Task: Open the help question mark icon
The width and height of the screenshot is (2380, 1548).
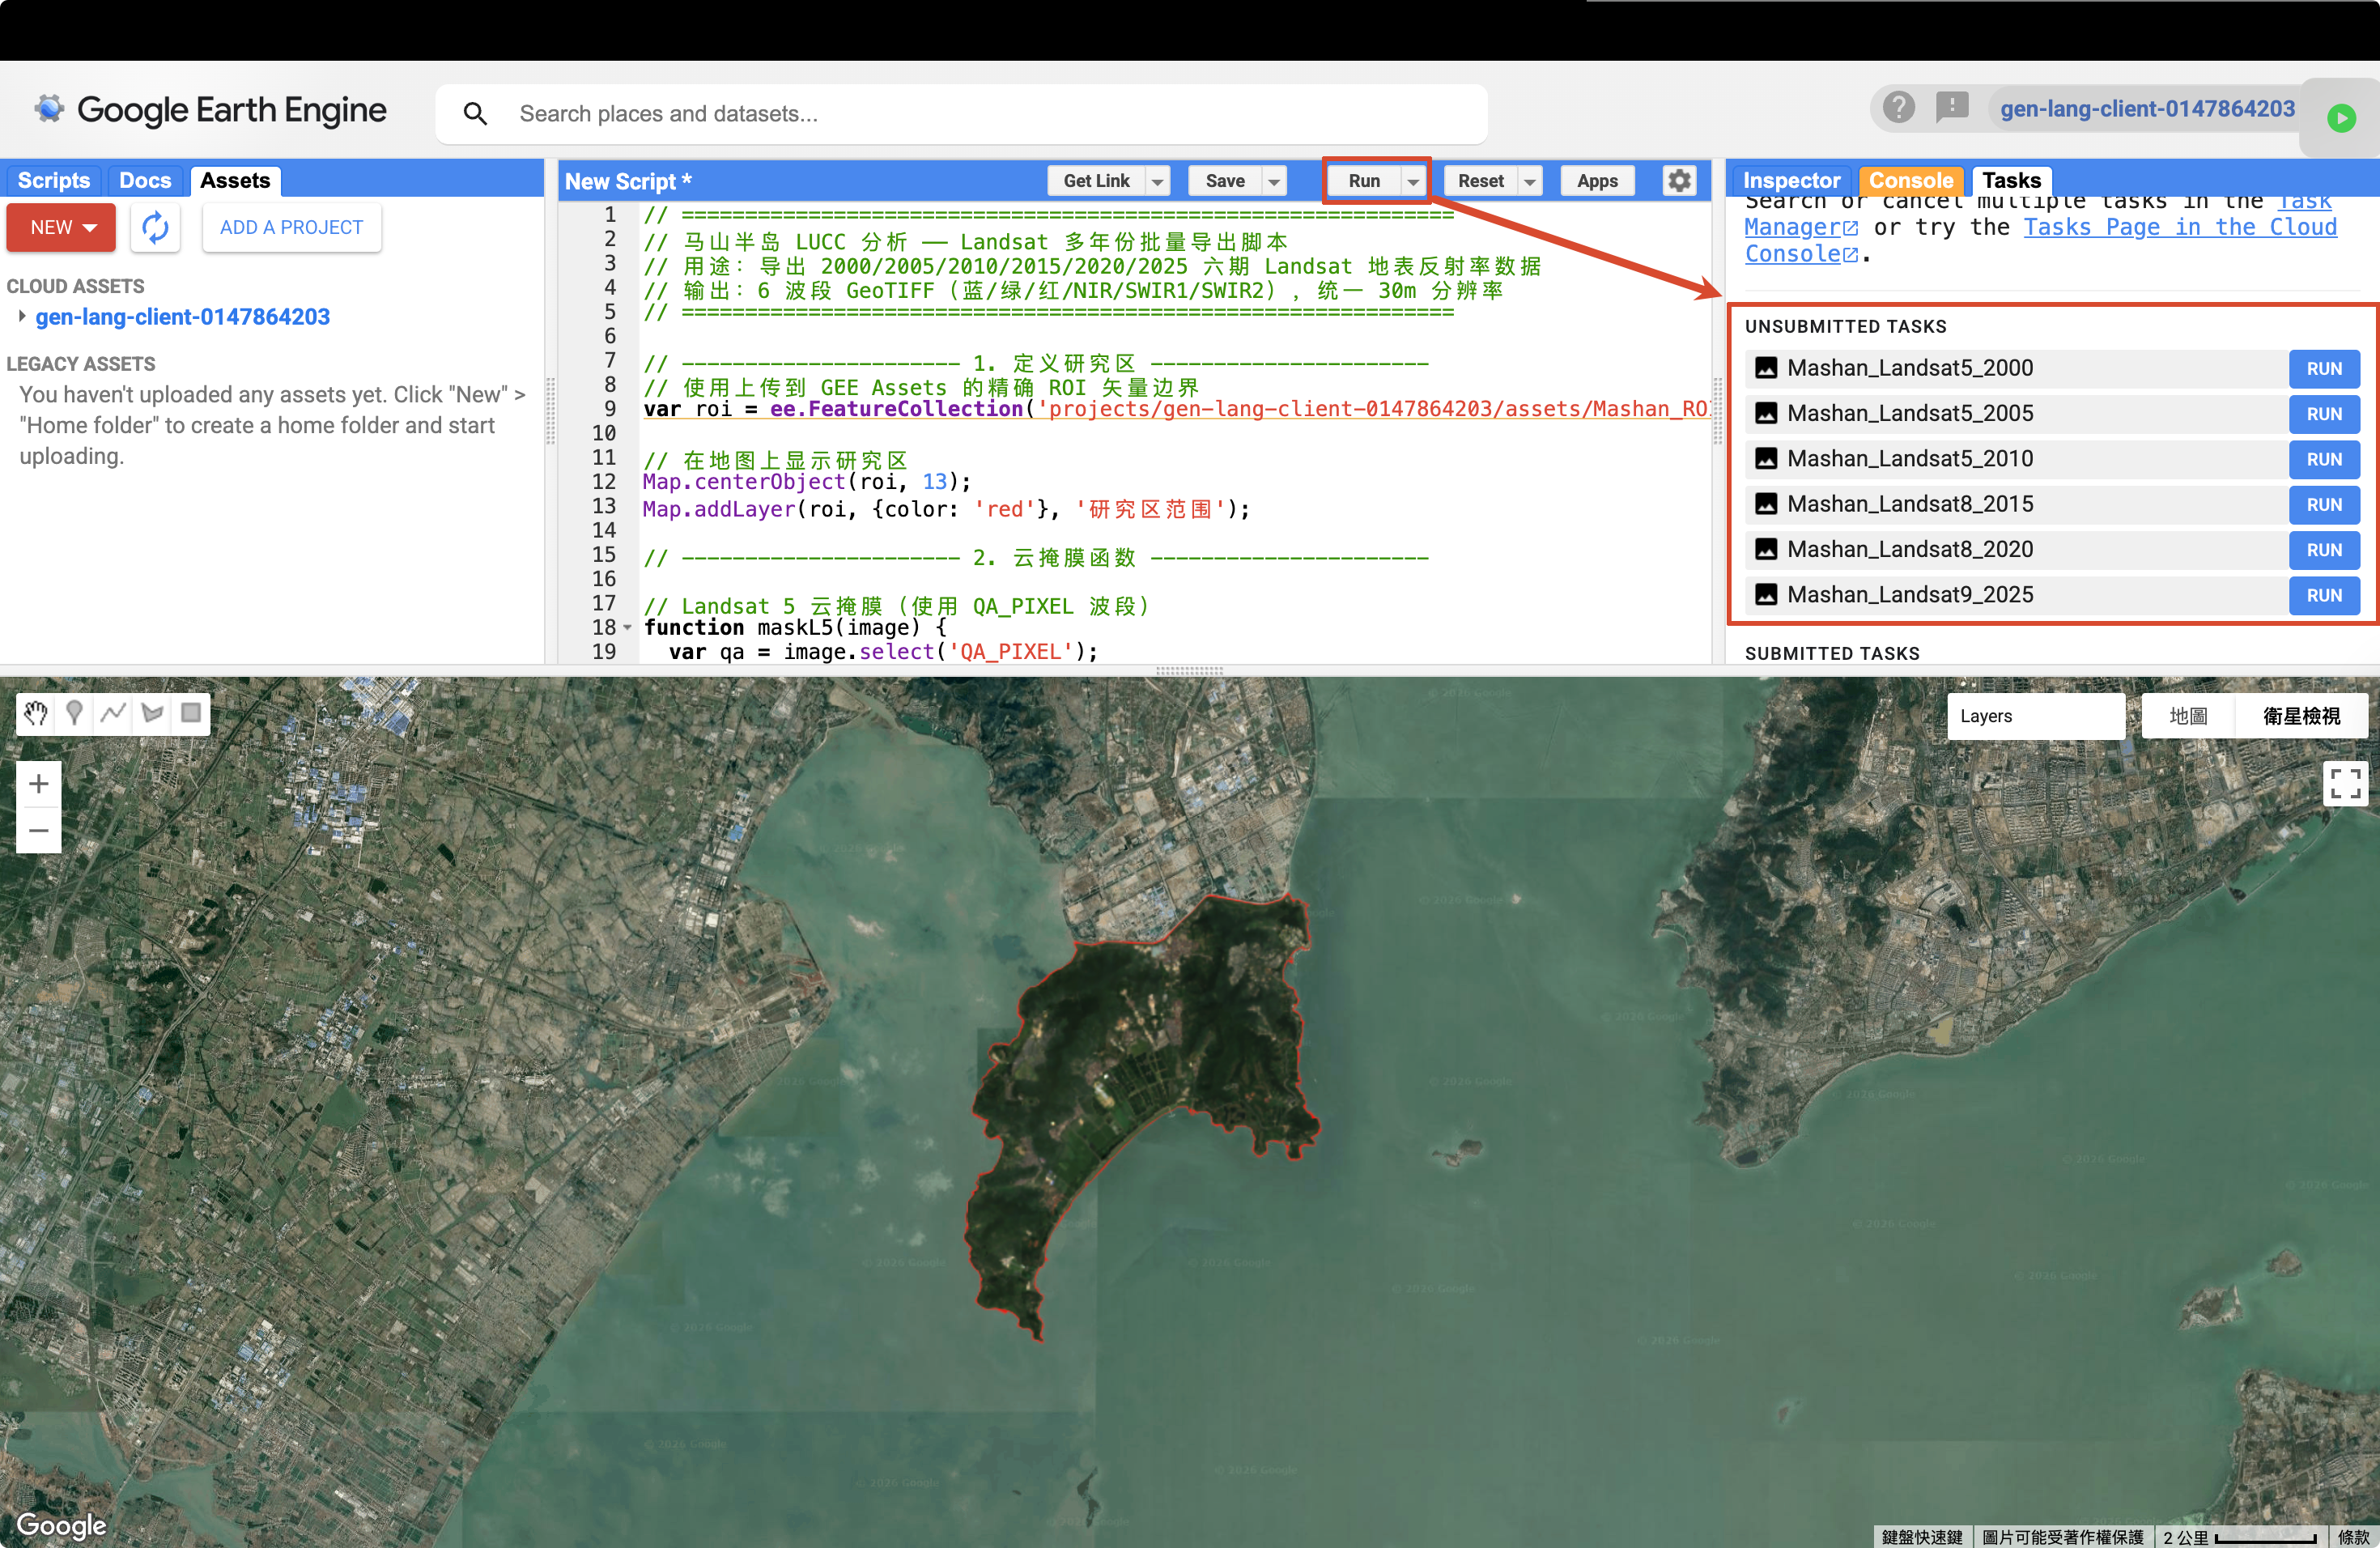Action: [x=1898, y=107]
